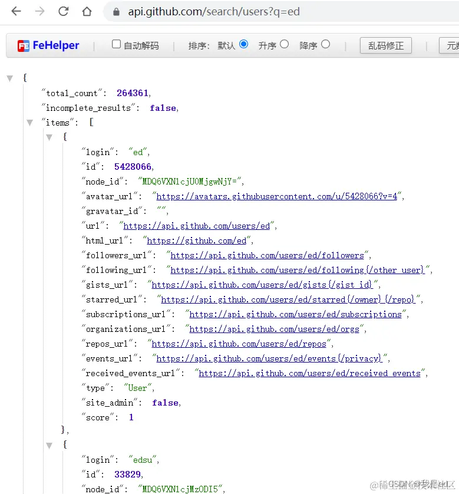Click the browser forward arrow

(x=39, y=11)
